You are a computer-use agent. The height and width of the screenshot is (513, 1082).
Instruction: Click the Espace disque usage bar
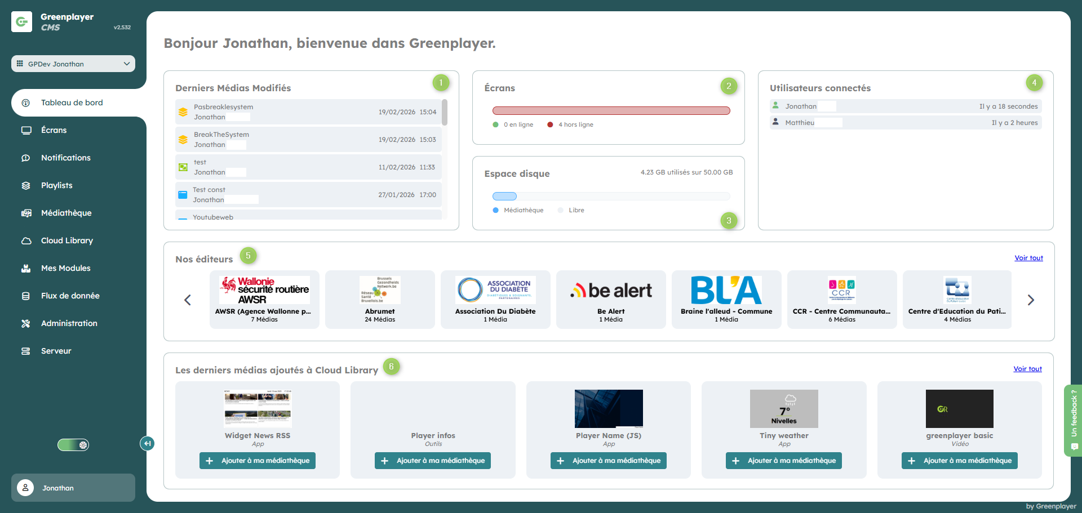point(611,196)
